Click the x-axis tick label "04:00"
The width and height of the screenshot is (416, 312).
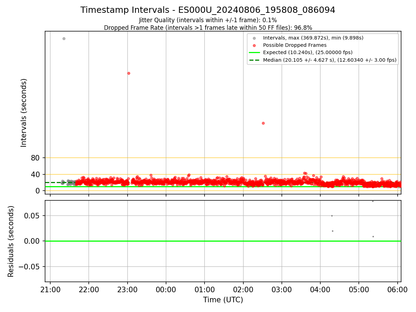320,289
